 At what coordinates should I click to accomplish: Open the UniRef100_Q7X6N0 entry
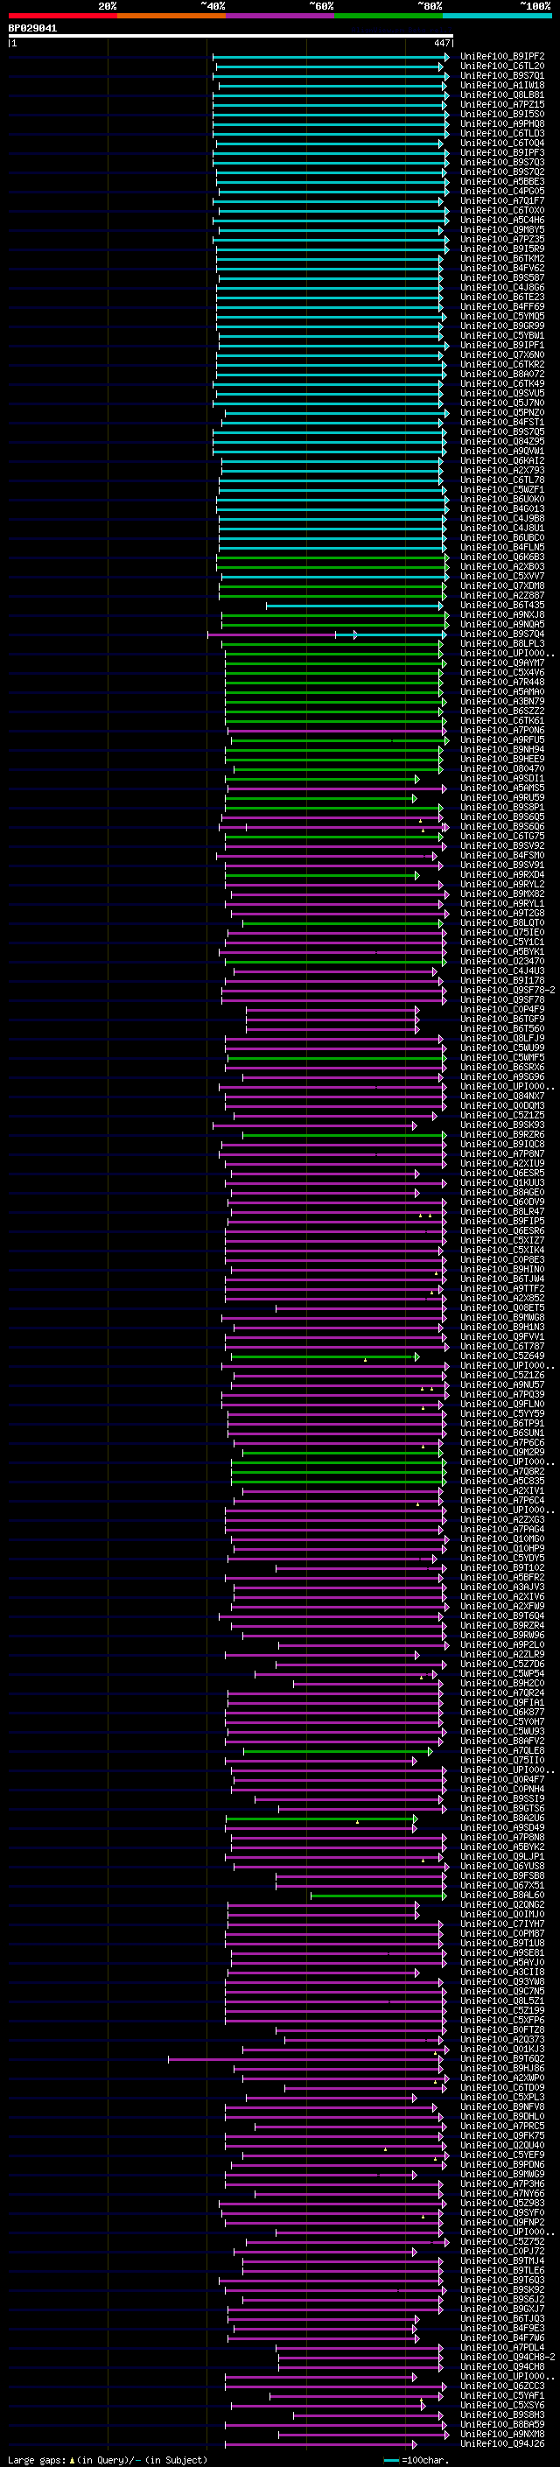[501, 355]
